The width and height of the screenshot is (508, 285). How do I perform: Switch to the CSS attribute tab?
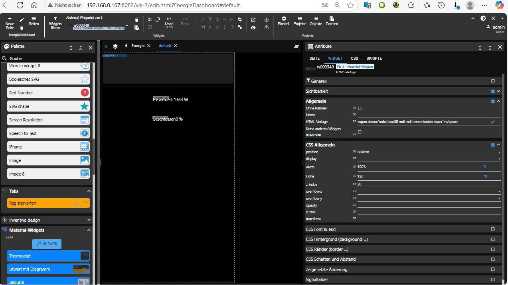pos(354,59)
